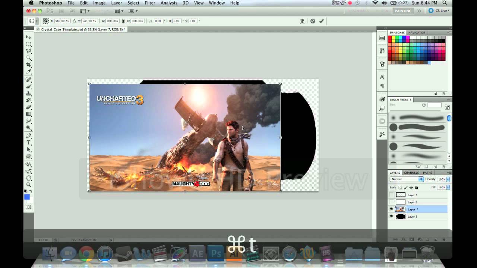Switch to the Navigator tab
Viewport: 477px width, 268px height.
[x=417, y=32]
